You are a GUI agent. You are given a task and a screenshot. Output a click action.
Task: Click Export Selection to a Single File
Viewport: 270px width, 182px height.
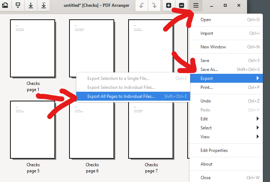click(x=133, y=78)
